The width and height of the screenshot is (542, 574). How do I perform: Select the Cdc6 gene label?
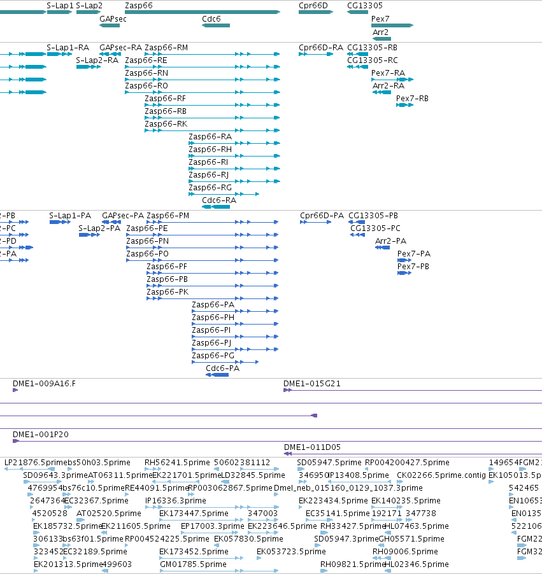[211, 18]
